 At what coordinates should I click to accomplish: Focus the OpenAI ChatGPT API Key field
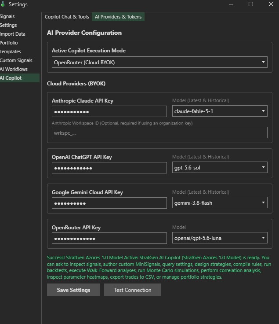coord(109,168)
